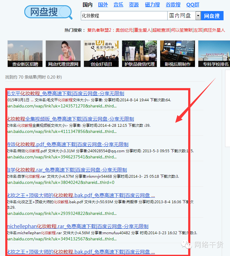
Task: Click snippet mentioning 240928554@qq.com
Action: [x=101, y=151]
